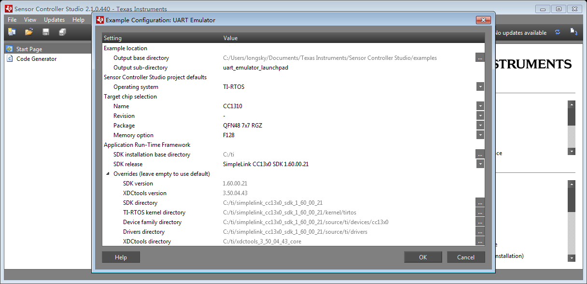Image resolution: width=587 pixels, height=284 pixels.
Task: Open the chip Name dropdown
Action: tap(480, 106)
